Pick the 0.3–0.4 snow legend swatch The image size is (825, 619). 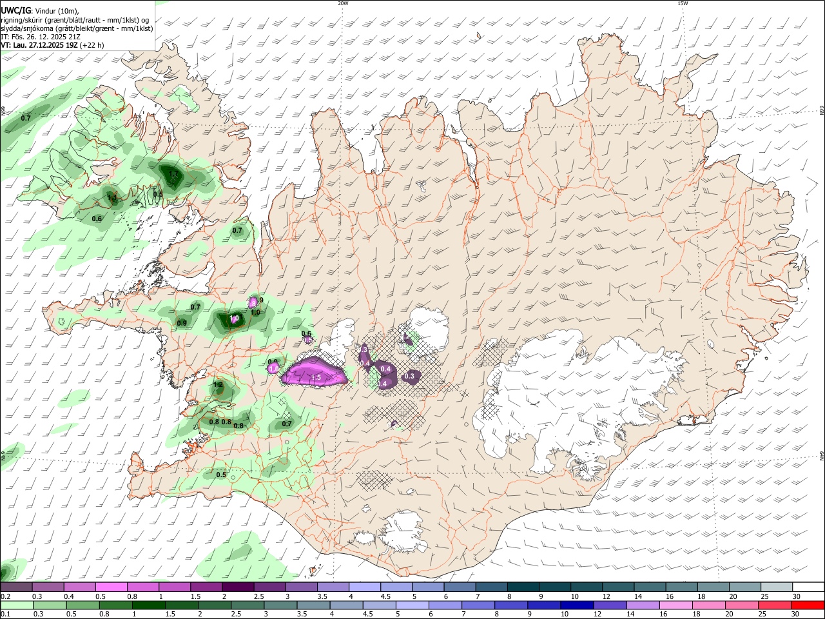point(48,587)
